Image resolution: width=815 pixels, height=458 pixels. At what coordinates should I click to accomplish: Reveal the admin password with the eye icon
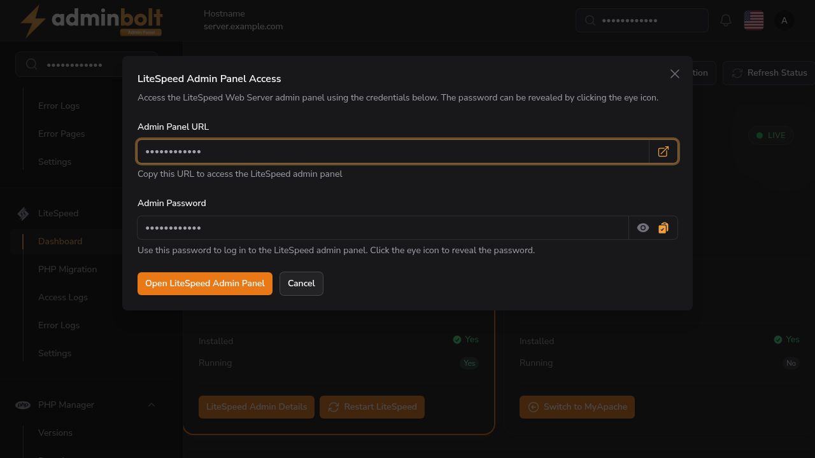click(643, 228)
